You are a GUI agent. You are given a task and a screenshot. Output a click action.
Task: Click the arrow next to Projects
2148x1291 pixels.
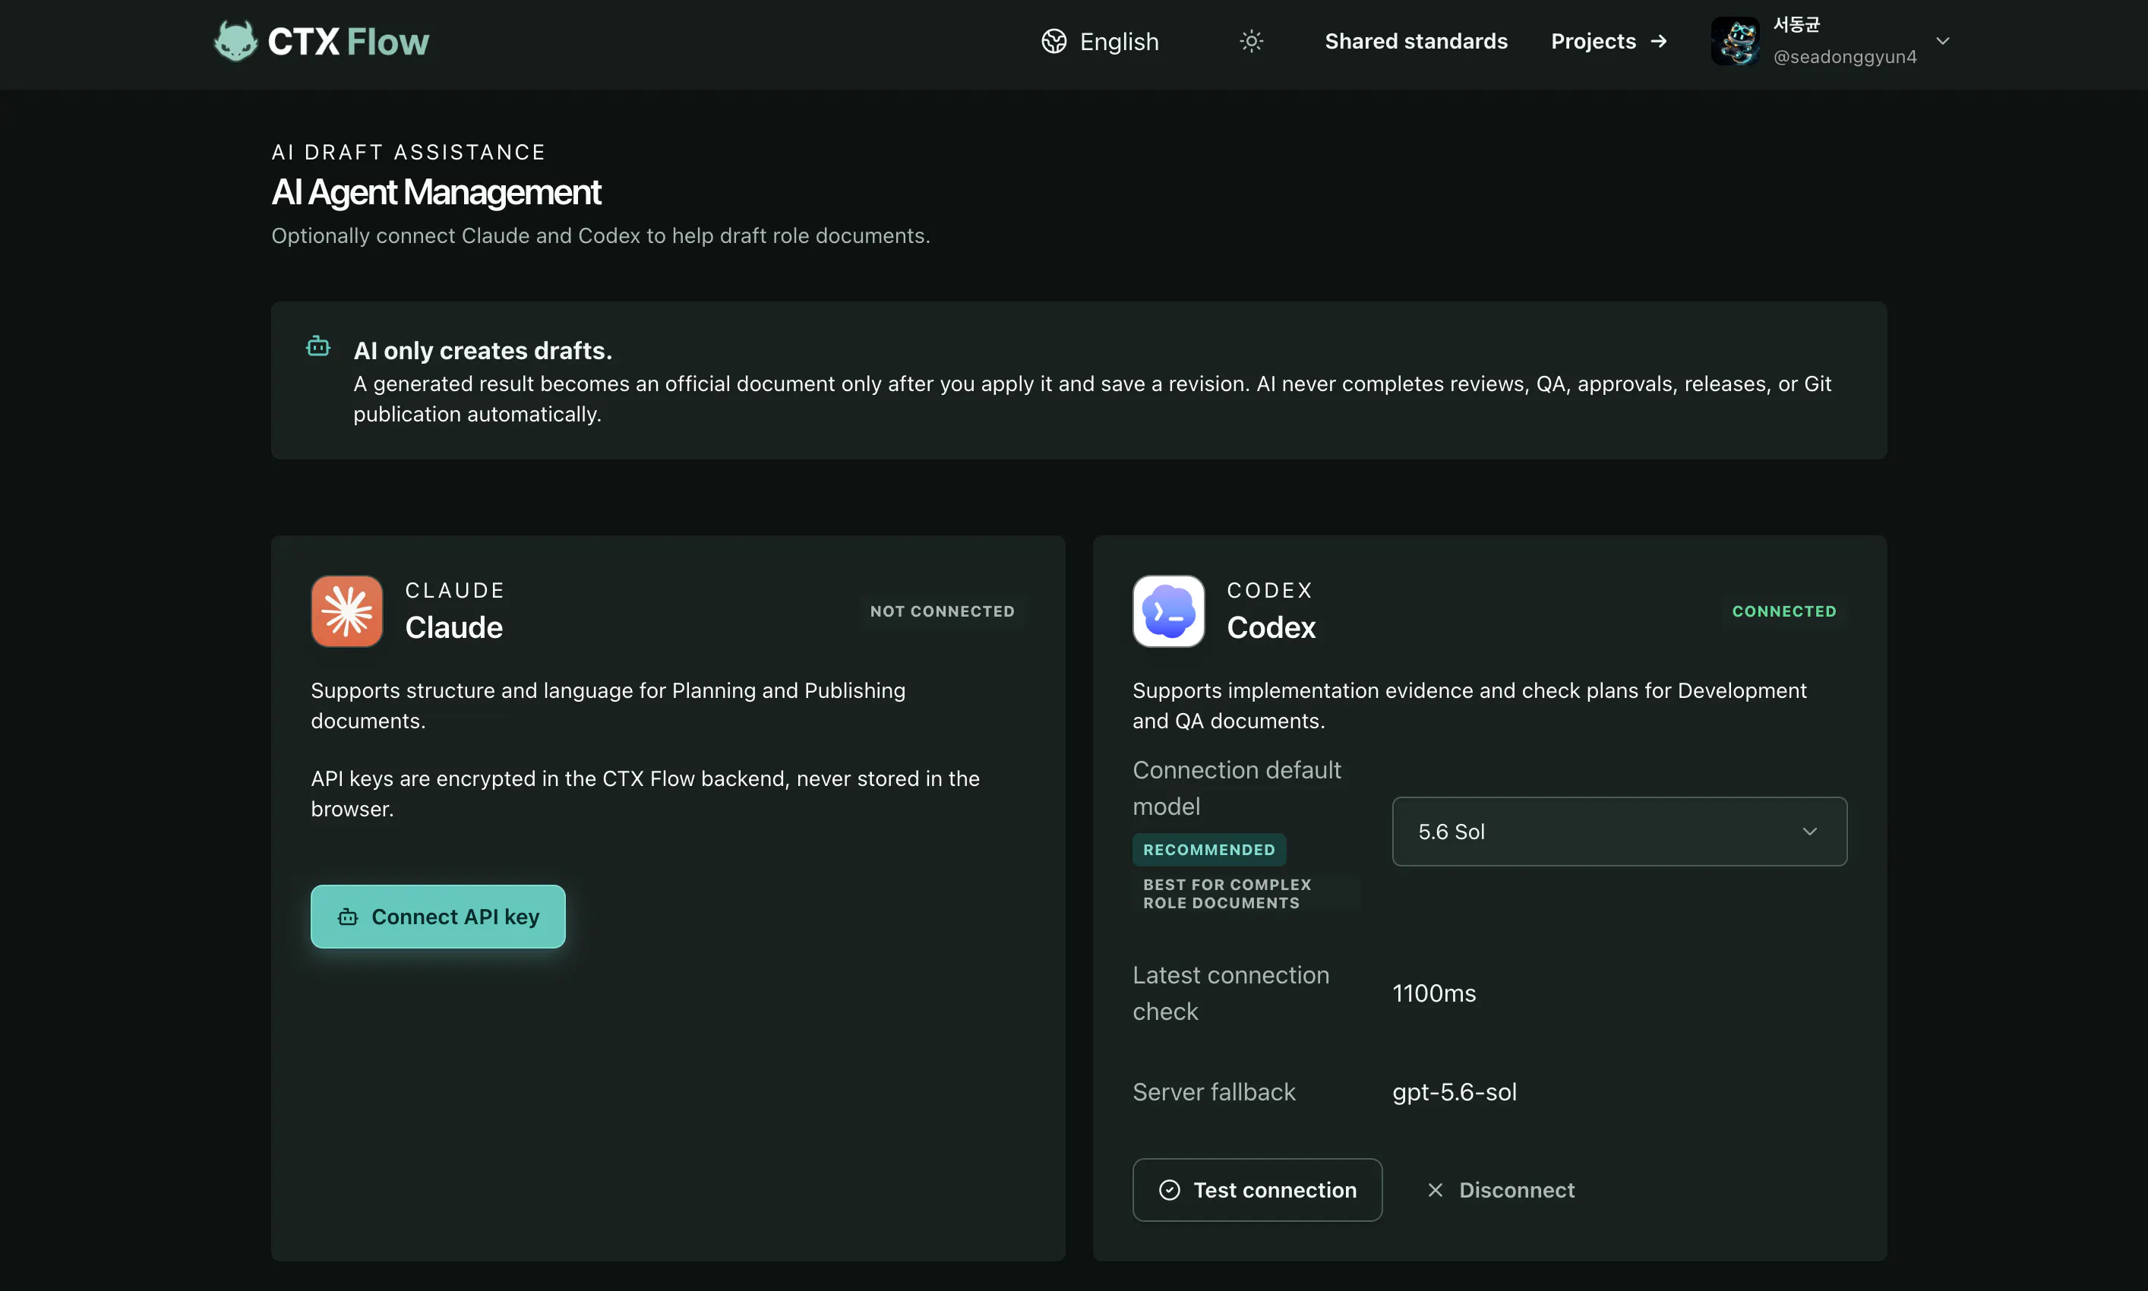tap(1658, 41)
